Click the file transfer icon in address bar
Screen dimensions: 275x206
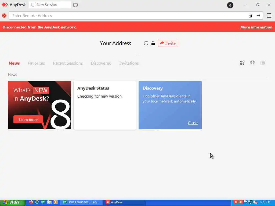point(250,16)
